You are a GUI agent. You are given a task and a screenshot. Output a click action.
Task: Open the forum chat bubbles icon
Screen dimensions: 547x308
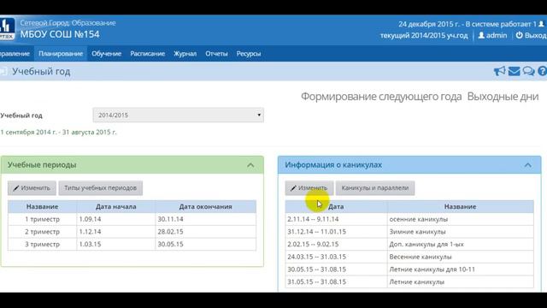pyautogui.click(x=528, y=71)
